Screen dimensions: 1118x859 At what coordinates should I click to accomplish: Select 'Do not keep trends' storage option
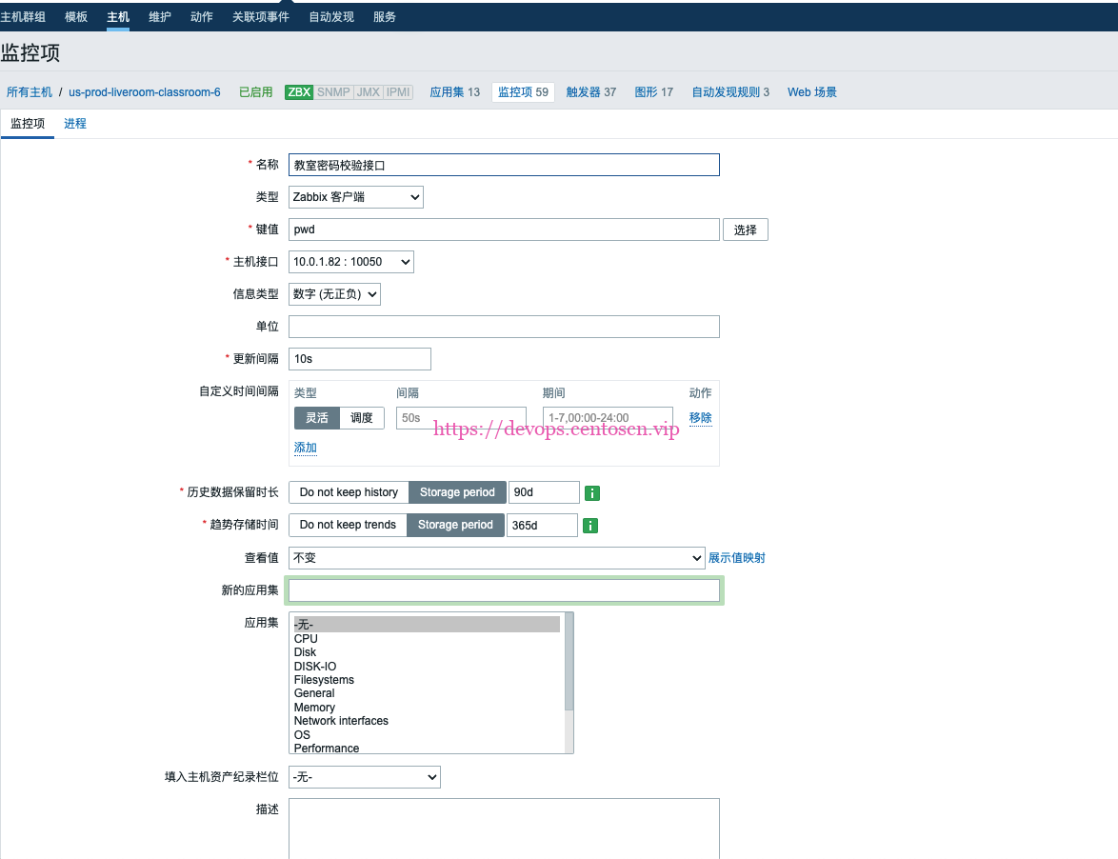(x=347, y=525)
